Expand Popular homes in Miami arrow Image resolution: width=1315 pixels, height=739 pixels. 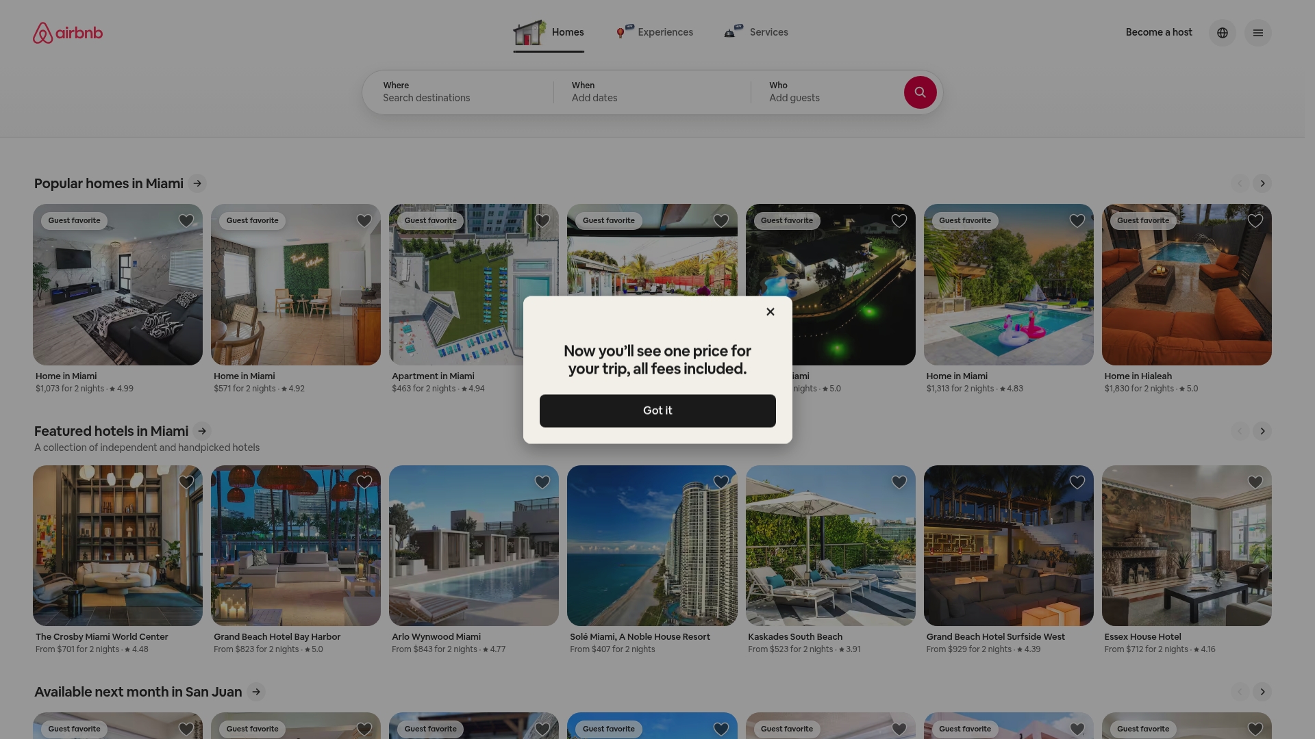pyautogui.click(x=197, y=183)
